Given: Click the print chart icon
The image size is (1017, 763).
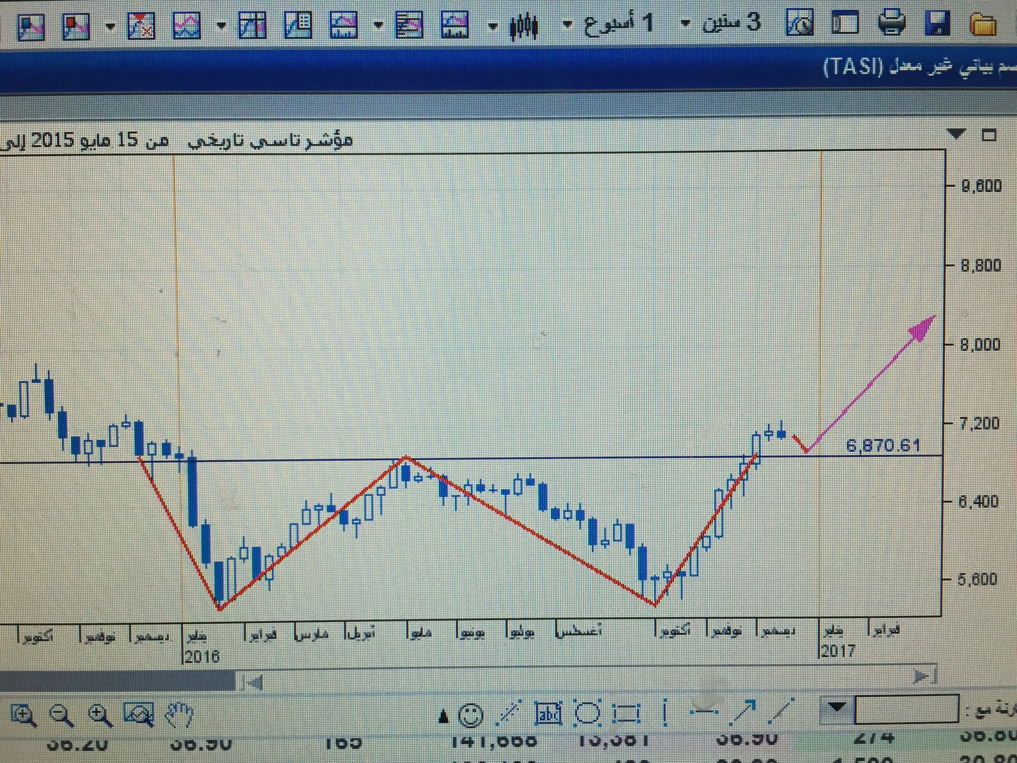Looking at the screenshot, I should click(891, 22).
